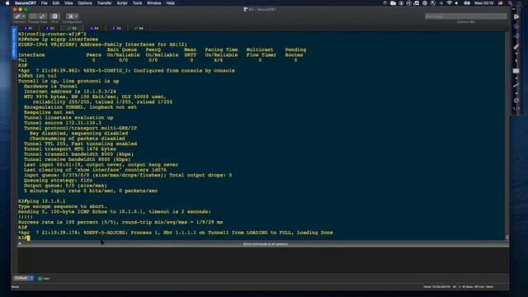The height and width of the screenshot is (297, 528).
Task: Open the Script menu
Action: (122, 3)
